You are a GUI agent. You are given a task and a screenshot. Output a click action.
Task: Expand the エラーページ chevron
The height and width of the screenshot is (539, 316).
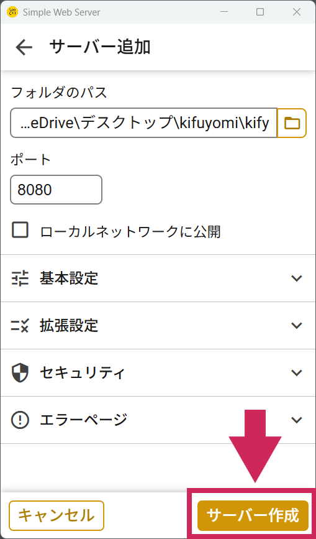296,420
